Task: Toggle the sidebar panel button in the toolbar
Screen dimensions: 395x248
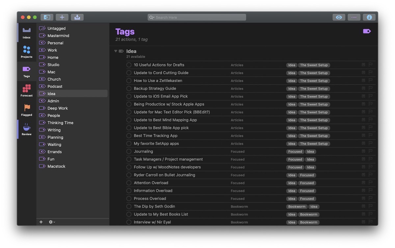Action: point(47,17)
